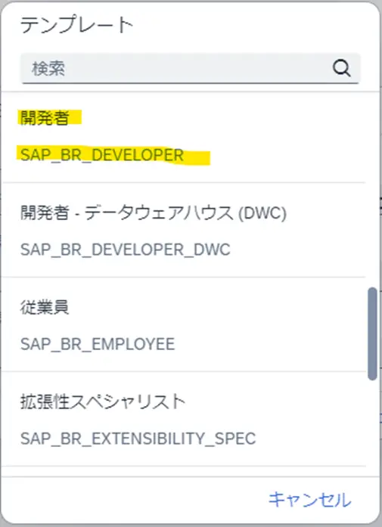Click the empty footer left of キャンセル
This screenshot has height=527, width=382.
pos(135,500)
